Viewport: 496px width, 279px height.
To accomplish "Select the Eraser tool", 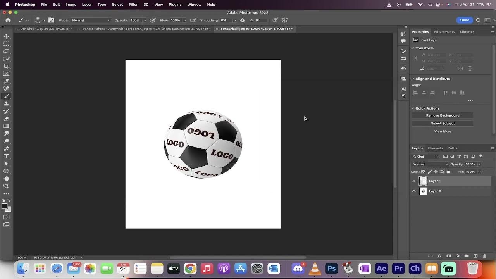I will click(6, 119).
